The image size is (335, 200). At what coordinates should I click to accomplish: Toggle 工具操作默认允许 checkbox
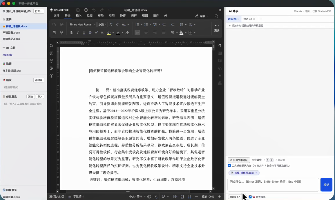[229, 166]
